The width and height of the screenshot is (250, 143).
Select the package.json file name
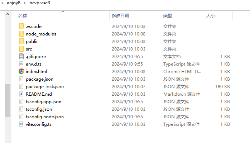pyautogui.click(x=39, y=79)
